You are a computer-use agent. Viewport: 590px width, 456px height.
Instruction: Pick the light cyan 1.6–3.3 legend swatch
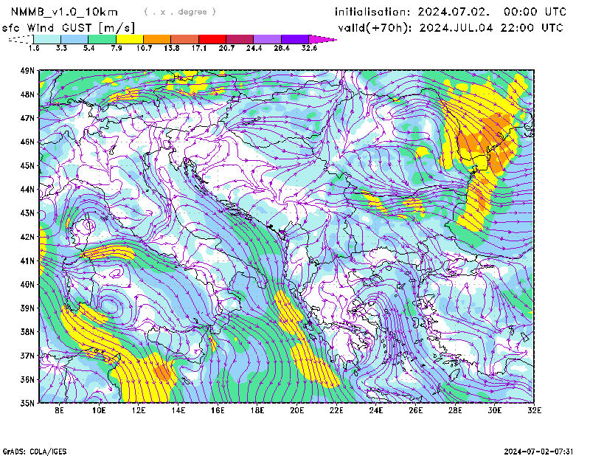(46, 38)
